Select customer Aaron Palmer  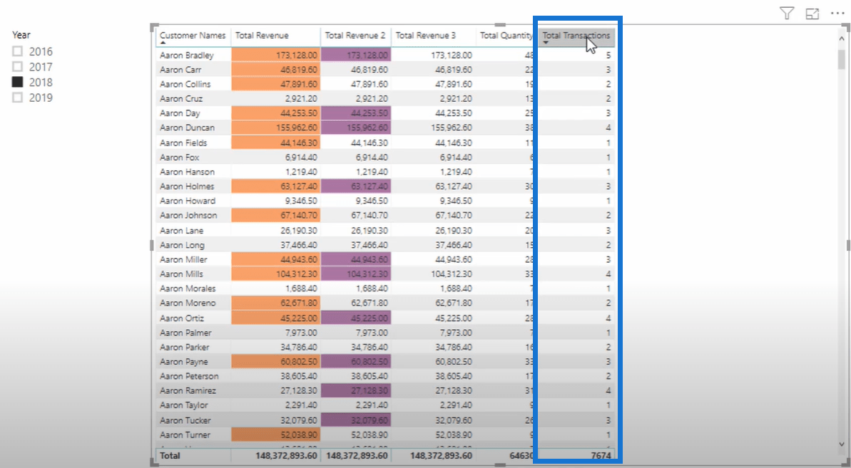click(185, 333)
